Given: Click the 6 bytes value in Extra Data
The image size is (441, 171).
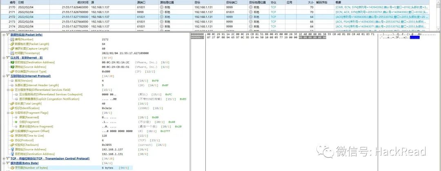Looking at the screenshot, I should (107, 168).
